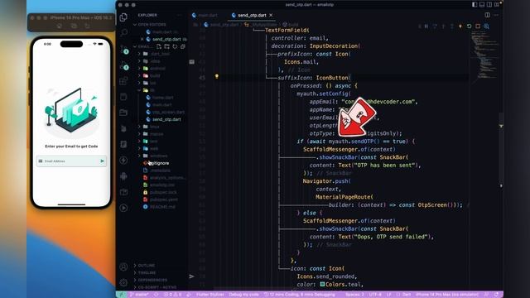Refresh the Explorer file tree
The height and width of the screenshot is (298, 530).
coord(175,46)
